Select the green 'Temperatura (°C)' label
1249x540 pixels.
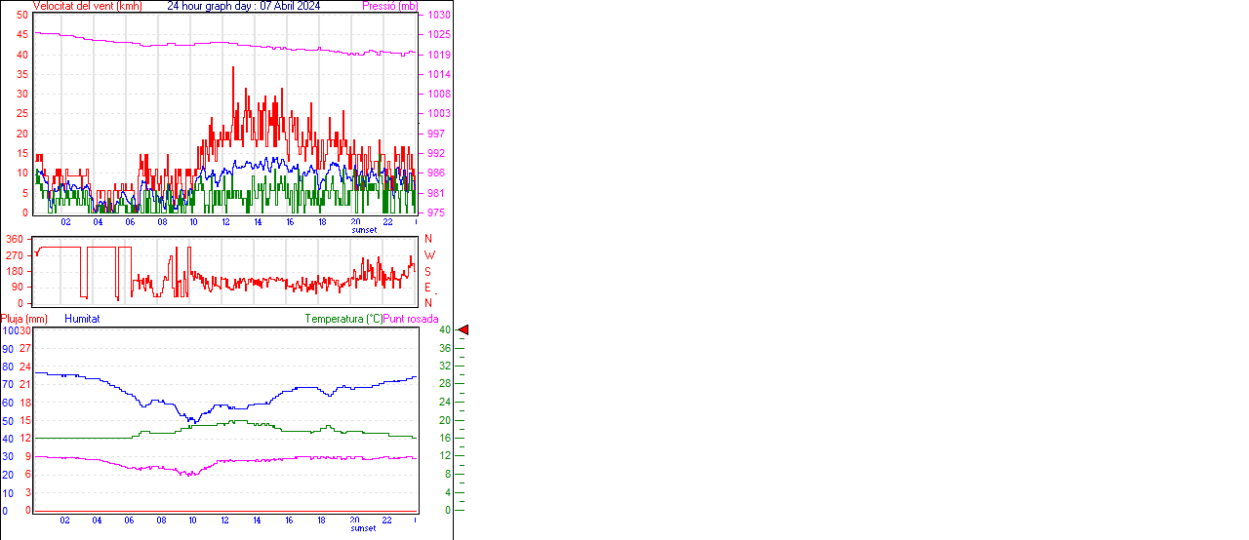coord(343,319)
